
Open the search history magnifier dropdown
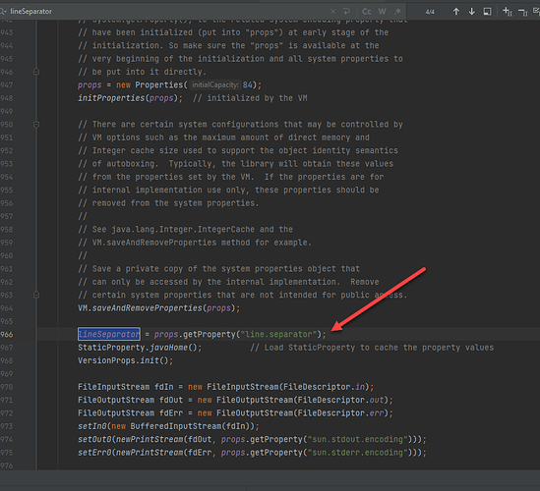(x=3, y=12)
